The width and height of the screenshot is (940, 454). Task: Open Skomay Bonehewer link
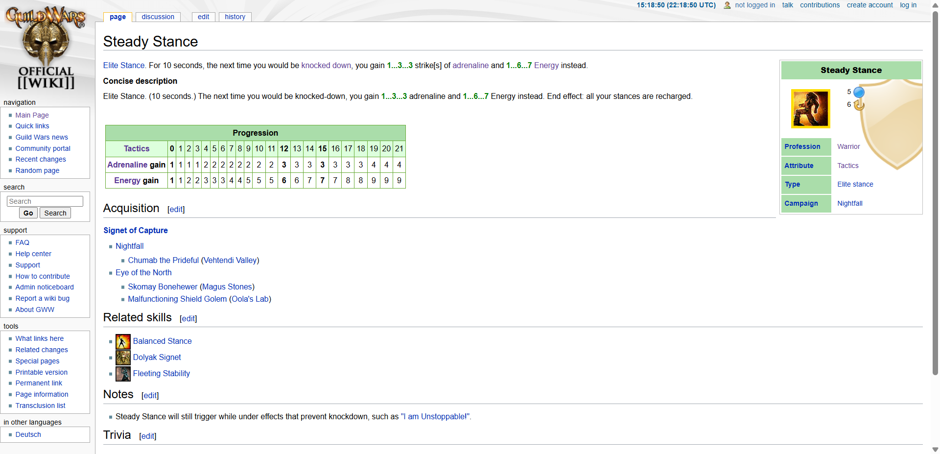(163, 287)
